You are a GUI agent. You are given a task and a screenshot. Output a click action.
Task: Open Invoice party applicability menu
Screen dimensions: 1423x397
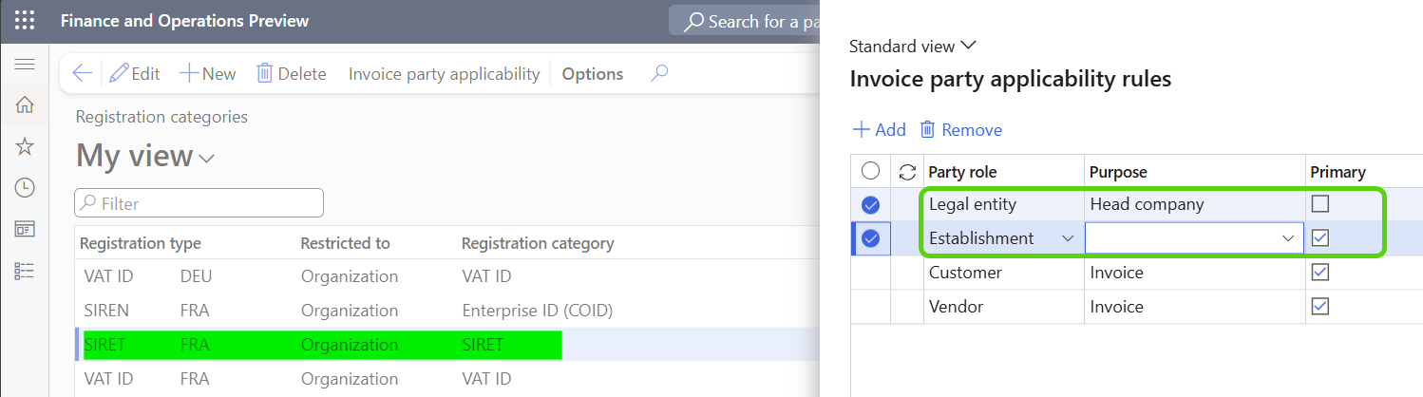point(444,73)
